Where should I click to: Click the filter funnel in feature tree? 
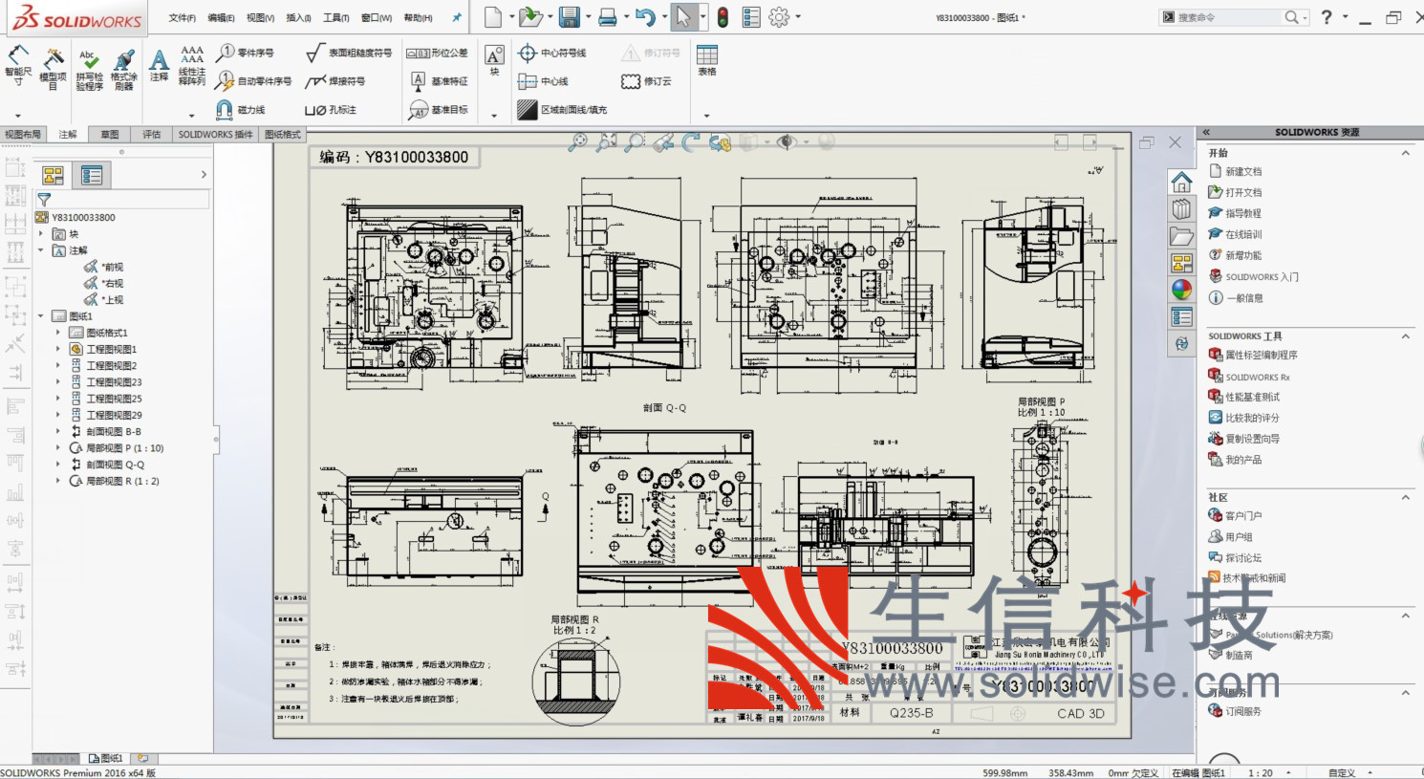44,200
